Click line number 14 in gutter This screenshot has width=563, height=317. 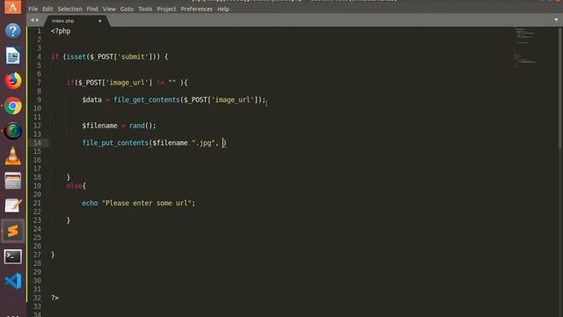click(x=37, y=143)
